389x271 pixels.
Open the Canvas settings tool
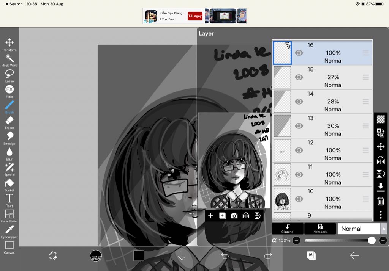(x=9, y=248)
